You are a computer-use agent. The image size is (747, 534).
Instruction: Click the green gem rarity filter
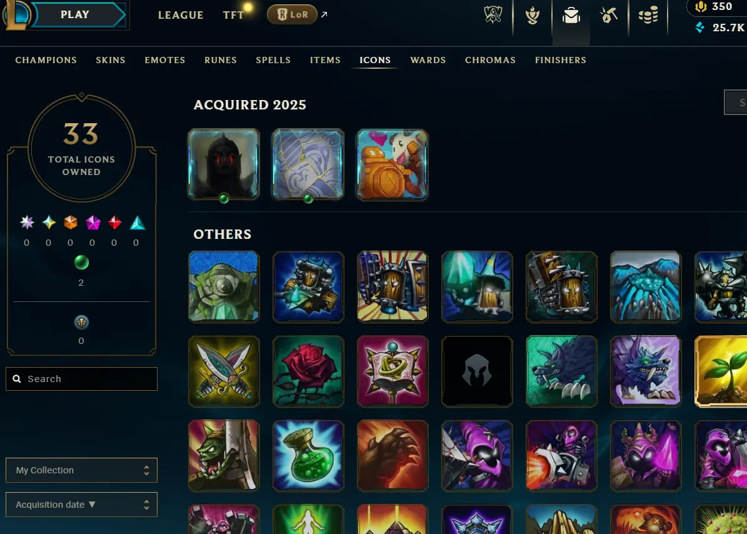[81, 263]
